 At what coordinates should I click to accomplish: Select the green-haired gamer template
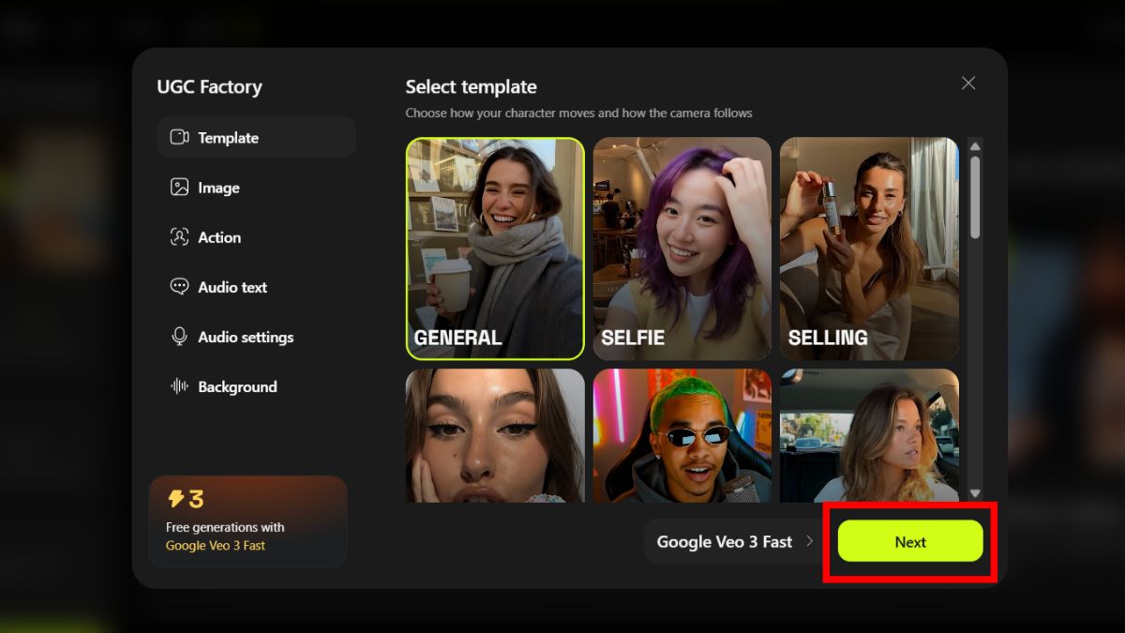coord(682,435)
